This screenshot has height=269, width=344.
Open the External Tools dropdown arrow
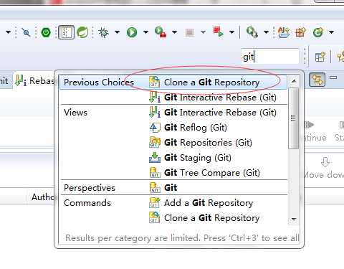point(266,32)
